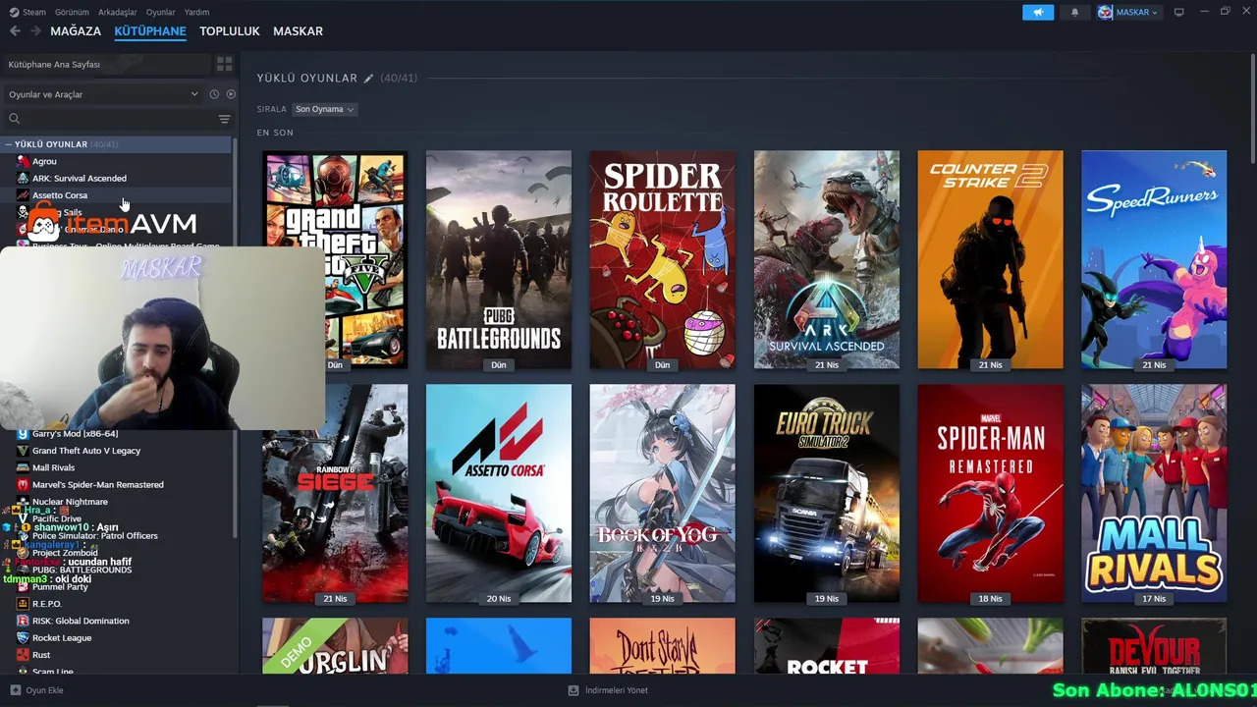Select Pummel Party in game list
Image resolution: width=1257 pixels, height=707 pixels.
pos(60,587)
